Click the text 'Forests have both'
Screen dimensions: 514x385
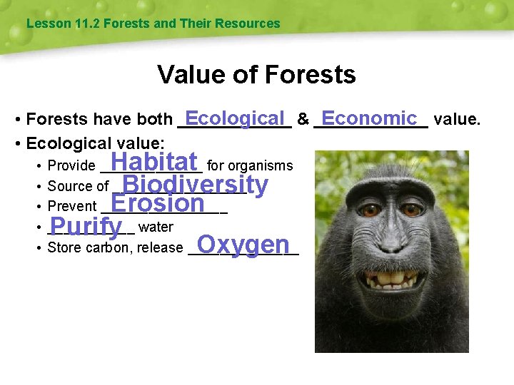[99, 118]
